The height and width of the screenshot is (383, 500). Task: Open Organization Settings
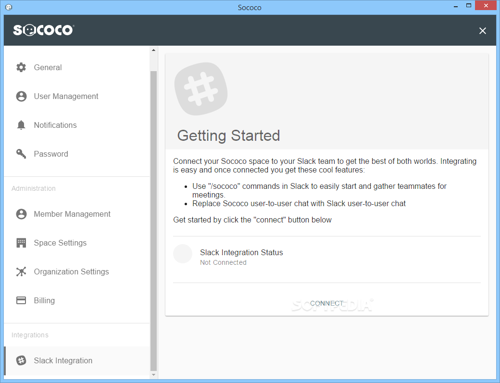[77, 272]
